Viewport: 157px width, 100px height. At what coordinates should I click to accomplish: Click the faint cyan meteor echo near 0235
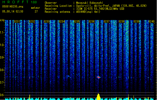(x=68, y=76)
